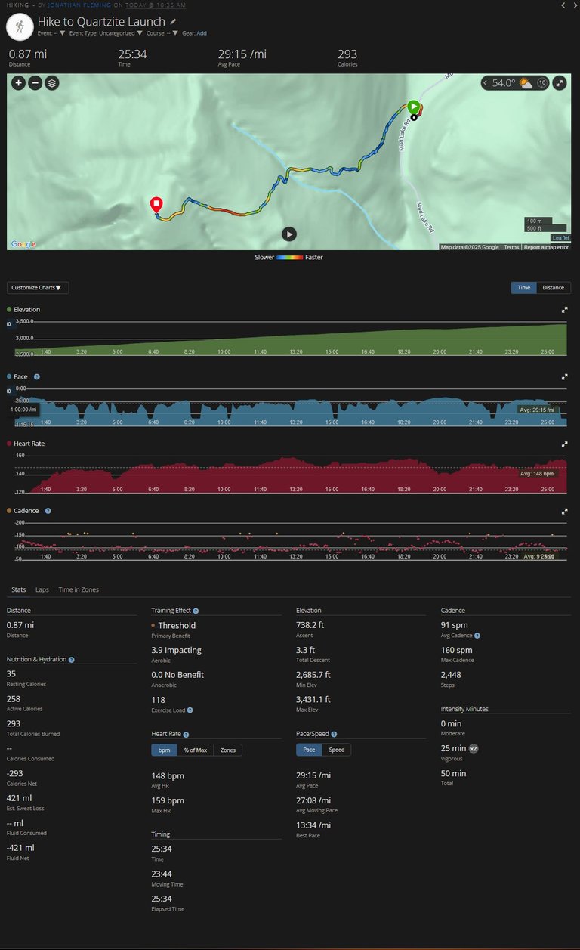Click the Gear Add link
The image size is (580, 950).
pos(202,33)
